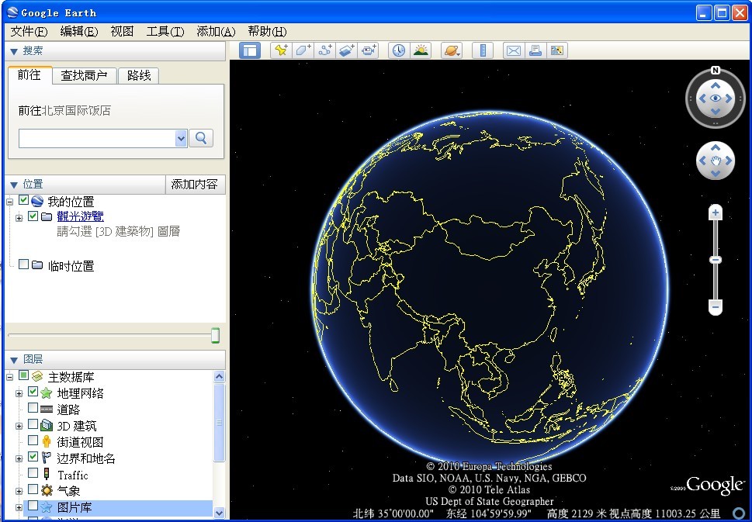Viewport: 752px width, 522px height.
Task: Switch to the 查找商户 tab
Action: 84,75
